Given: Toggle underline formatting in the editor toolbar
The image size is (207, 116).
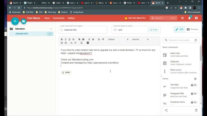Looking at the screenshot, I should [70, 39].
